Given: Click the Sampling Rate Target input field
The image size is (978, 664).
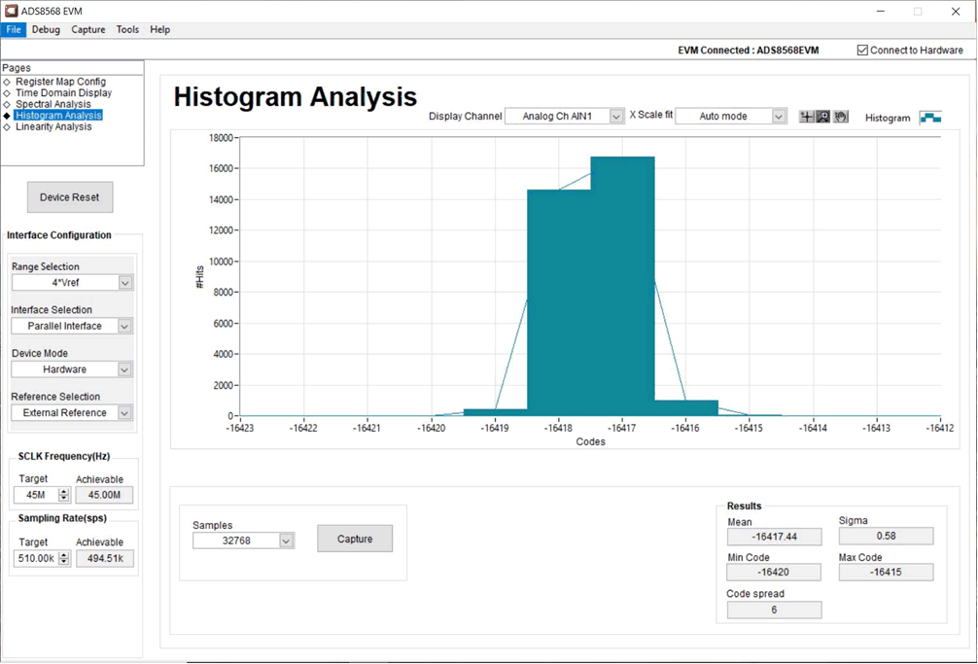Looking at the screenshot, I should coord(35,558).
